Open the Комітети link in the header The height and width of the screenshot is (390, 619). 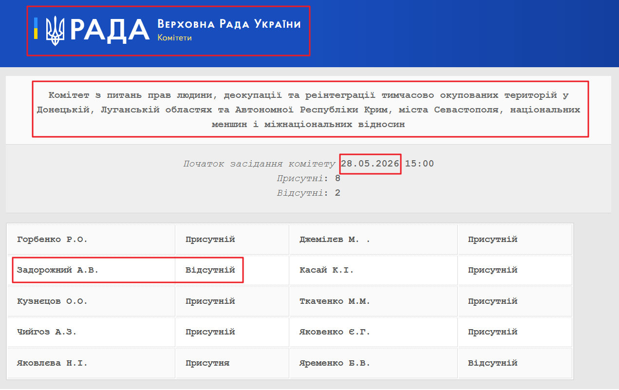174,37
